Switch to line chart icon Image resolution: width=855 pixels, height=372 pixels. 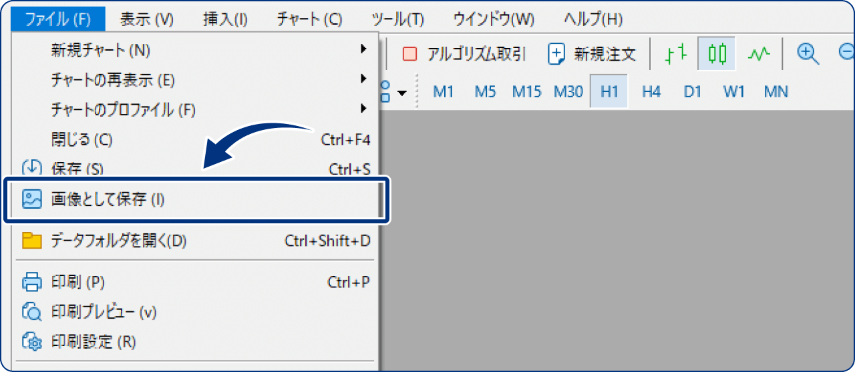[x=759, y=54]
